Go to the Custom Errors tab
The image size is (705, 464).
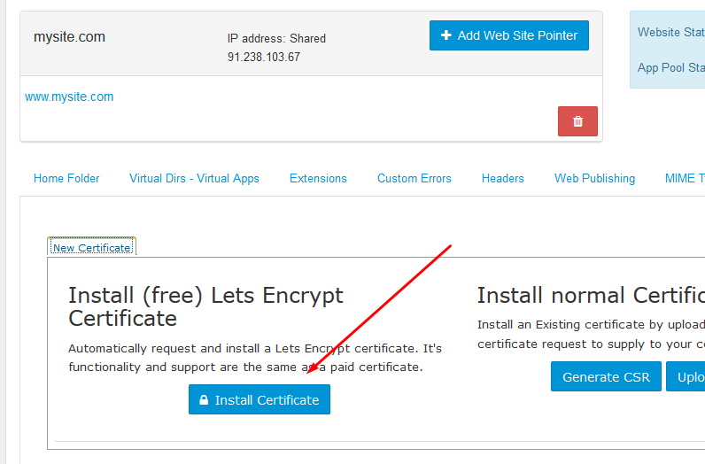tap(414, 179)
